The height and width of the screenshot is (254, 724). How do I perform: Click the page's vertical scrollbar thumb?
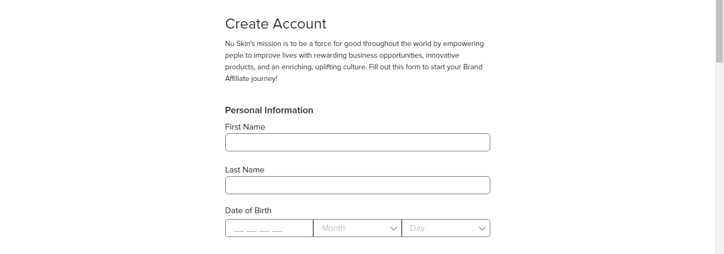[x=719, y=32]
